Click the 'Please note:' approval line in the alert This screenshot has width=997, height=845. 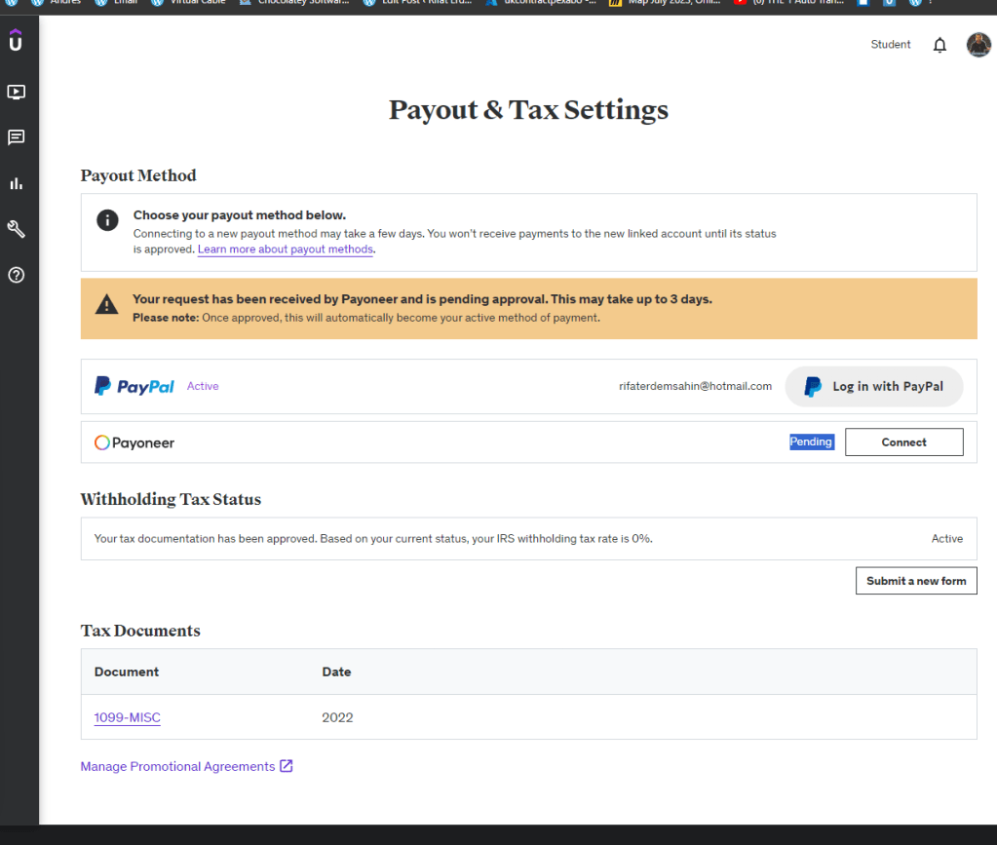coord(366,318)
